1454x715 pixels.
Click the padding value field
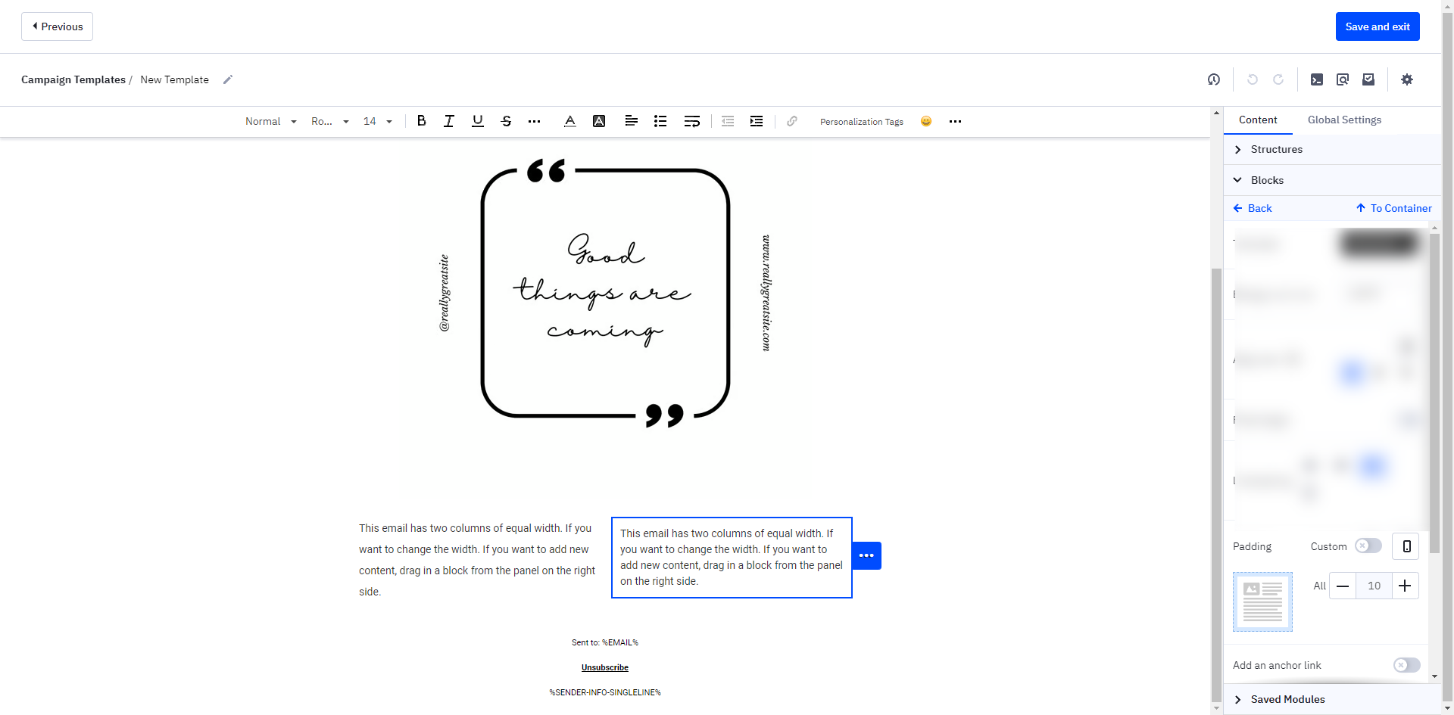pyautogui.click(x=1374, y=586)
